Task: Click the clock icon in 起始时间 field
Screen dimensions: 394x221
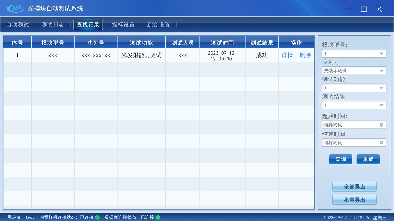Action: (x=381, y=125)
